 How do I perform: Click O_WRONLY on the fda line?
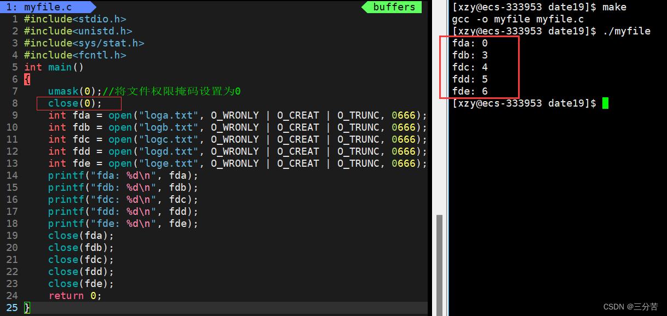235,115
